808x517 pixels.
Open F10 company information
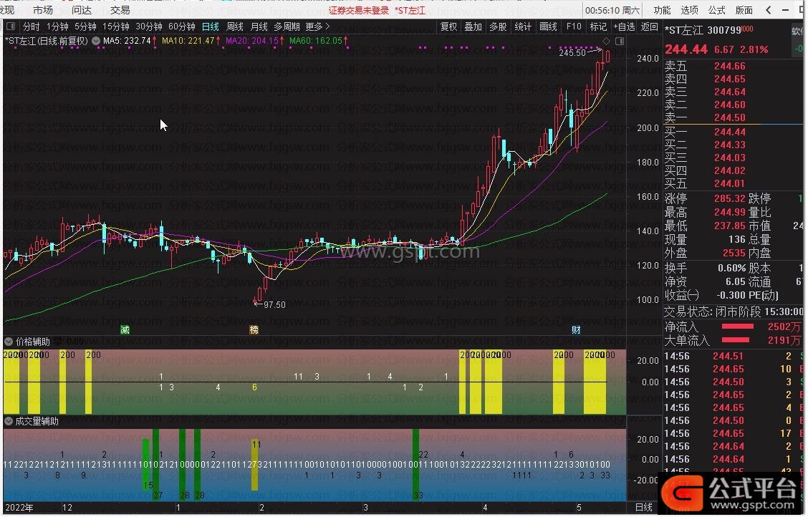coord(574,26)
